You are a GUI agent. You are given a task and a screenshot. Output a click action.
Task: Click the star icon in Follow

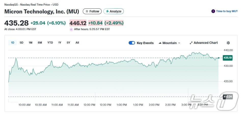[87, 11]
